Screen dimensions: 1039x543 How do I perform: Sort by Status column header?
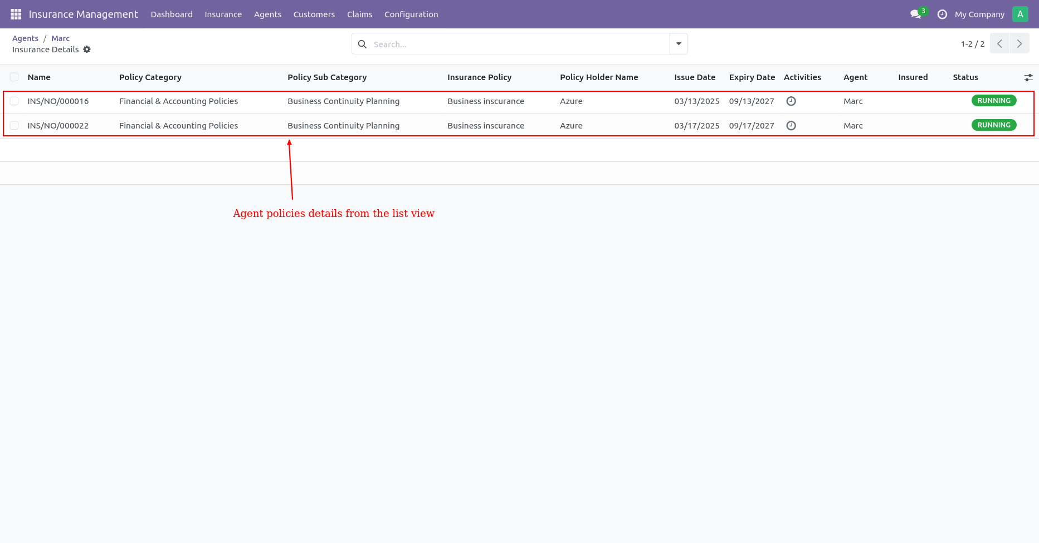click(x=965, y=77)
